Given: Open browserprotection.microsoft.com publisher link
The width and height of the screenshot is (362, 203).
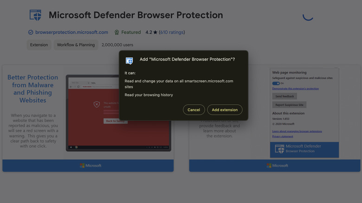Looking at the screenshot, I should pyautogui.click(x=71, y=32).
